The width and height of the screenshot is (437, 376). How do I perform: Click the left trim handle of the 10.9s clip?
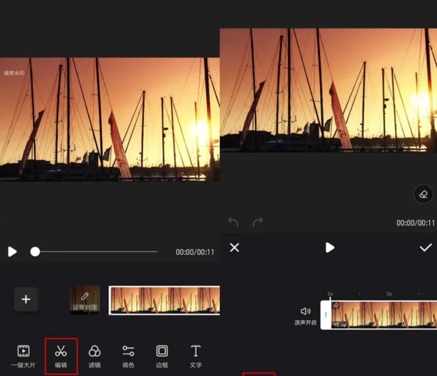[x=325, y=315]
